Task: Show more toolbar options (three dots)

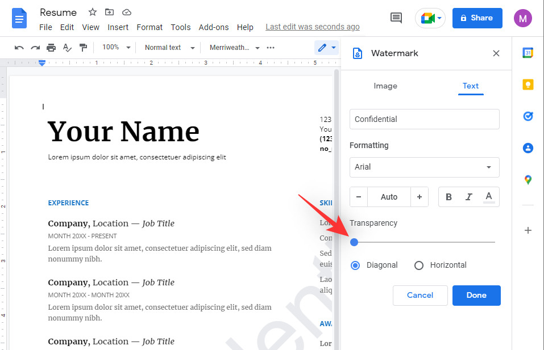Action: (x=271, y=48)
